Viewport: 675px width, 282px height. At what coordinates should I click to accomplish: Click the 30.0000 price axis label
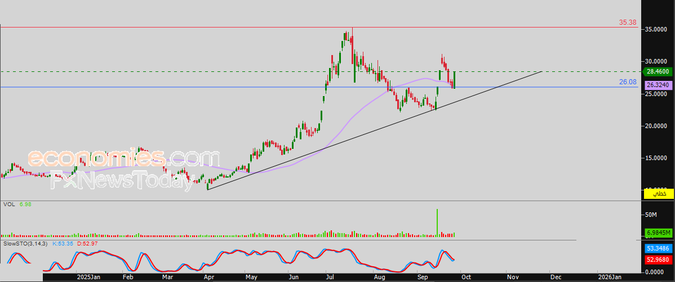[x=657, y=61]
